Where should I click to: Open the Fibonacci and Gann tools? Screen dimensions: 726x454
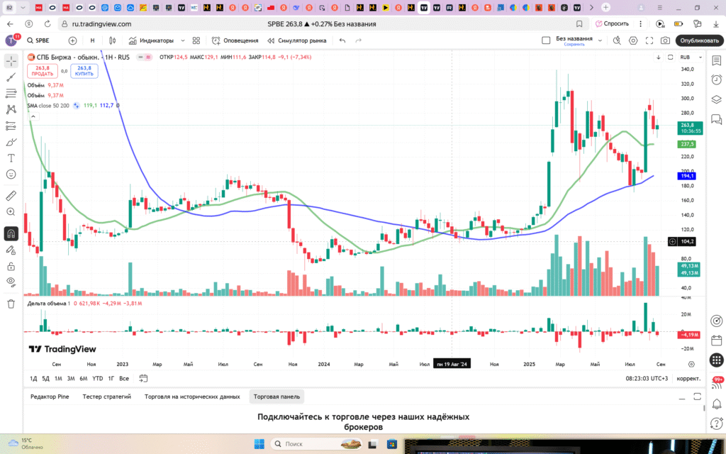point(11,93)
